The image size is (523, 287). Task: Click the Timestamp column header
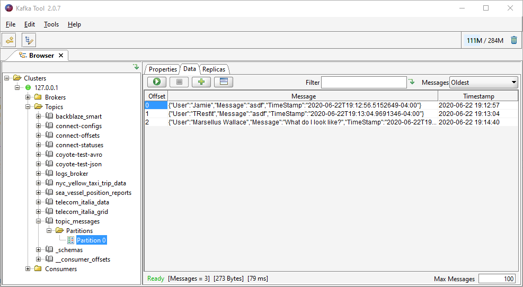[x=478, y=96]
